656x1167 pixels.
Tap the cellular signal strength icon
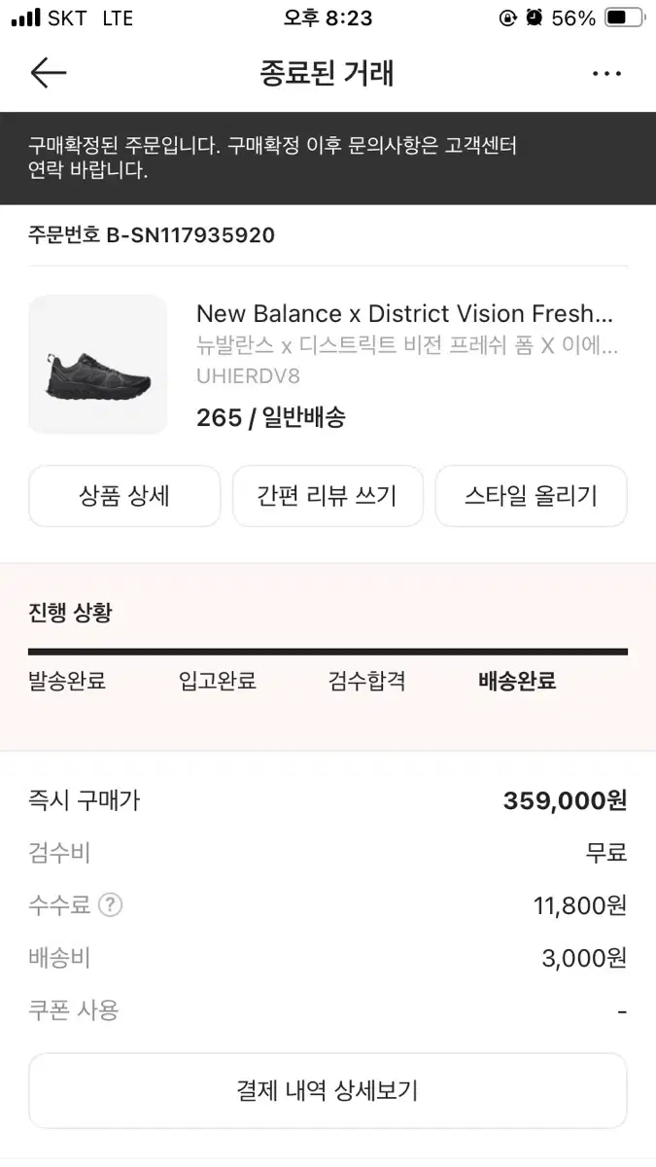(25, 18)
